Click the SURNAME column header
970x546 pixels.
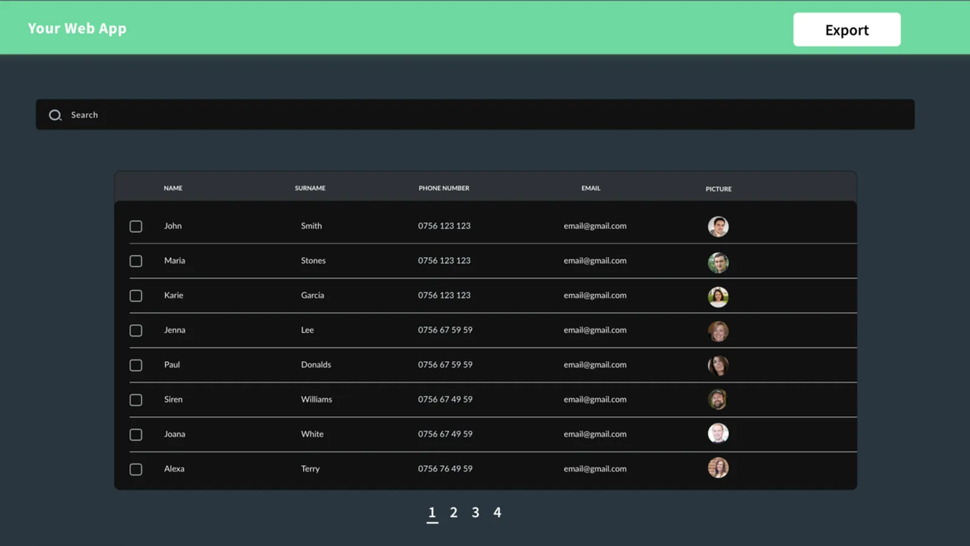310,188
